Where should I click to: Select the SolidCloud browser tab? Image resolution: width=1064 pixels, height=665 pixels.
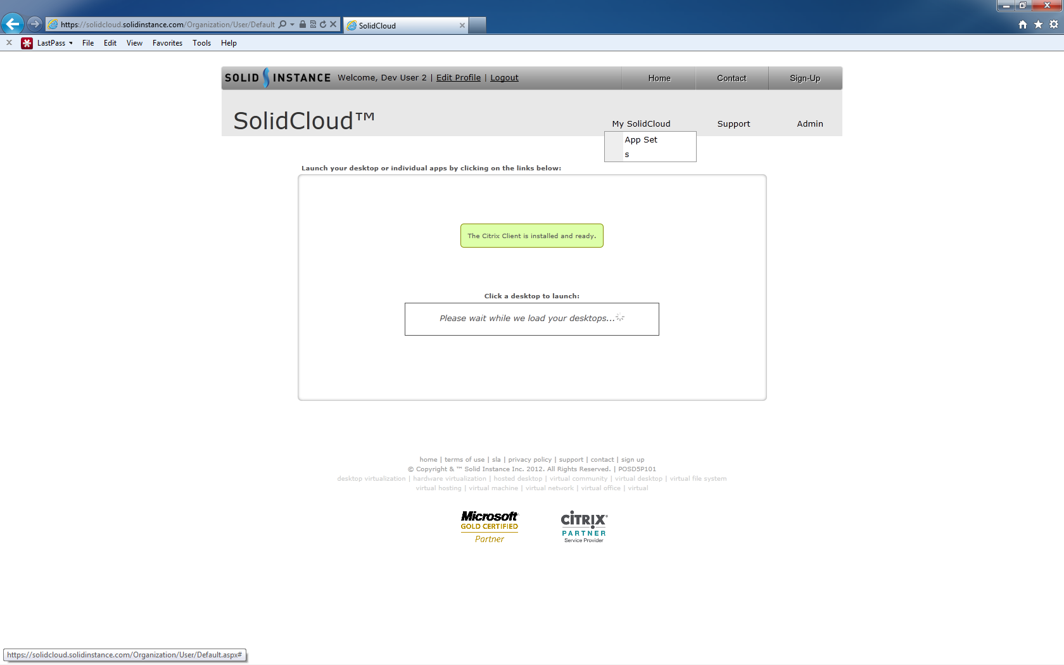(405, 25)
